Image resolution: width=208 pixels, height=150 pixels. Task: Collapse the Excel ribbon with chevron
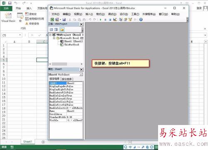205,29
